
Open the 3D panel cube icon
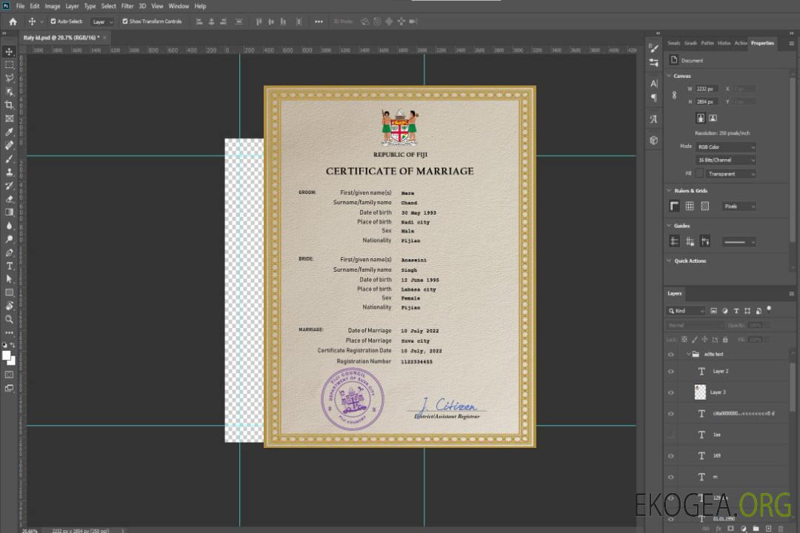(x=653, y=140)
